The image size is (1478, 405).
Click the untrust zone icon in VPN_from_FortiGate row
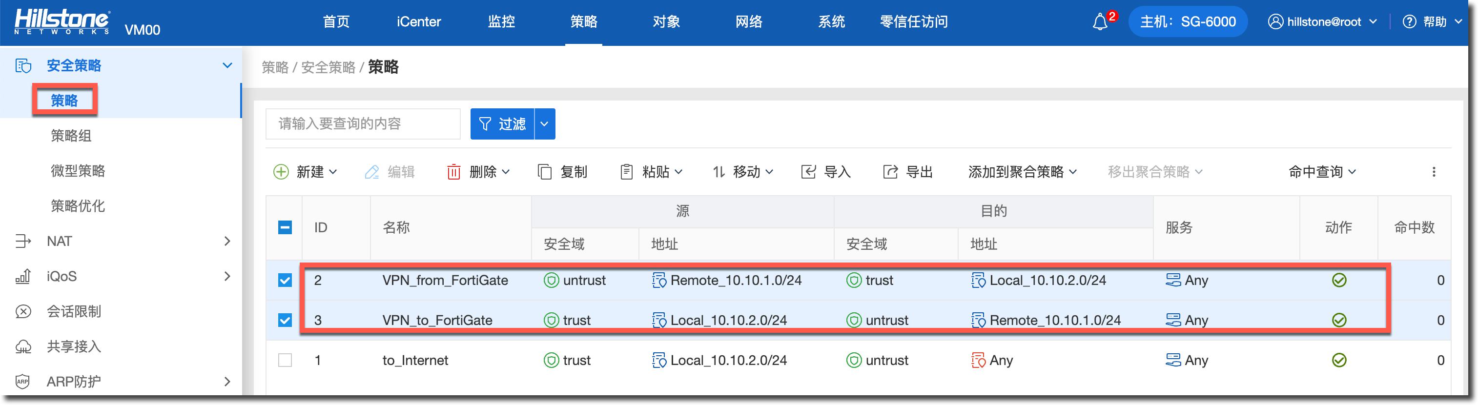pyautogui.click(x=552, y=280)
